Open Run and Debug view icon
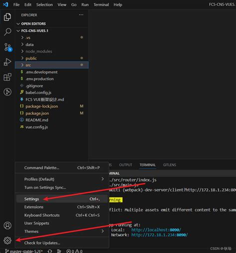The height and width of the screenshot is (253, 236). 7,62
